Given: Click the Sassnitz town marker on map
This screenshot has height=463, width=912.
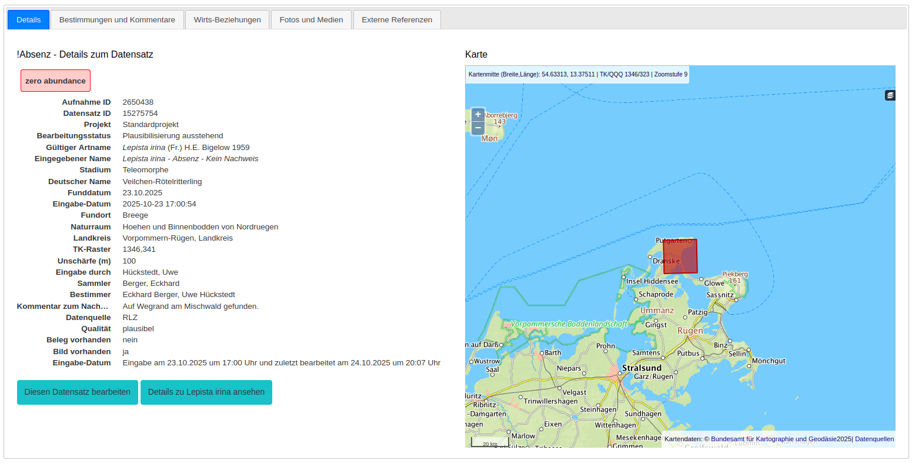Looking at the screenshot, I should 736,299.
